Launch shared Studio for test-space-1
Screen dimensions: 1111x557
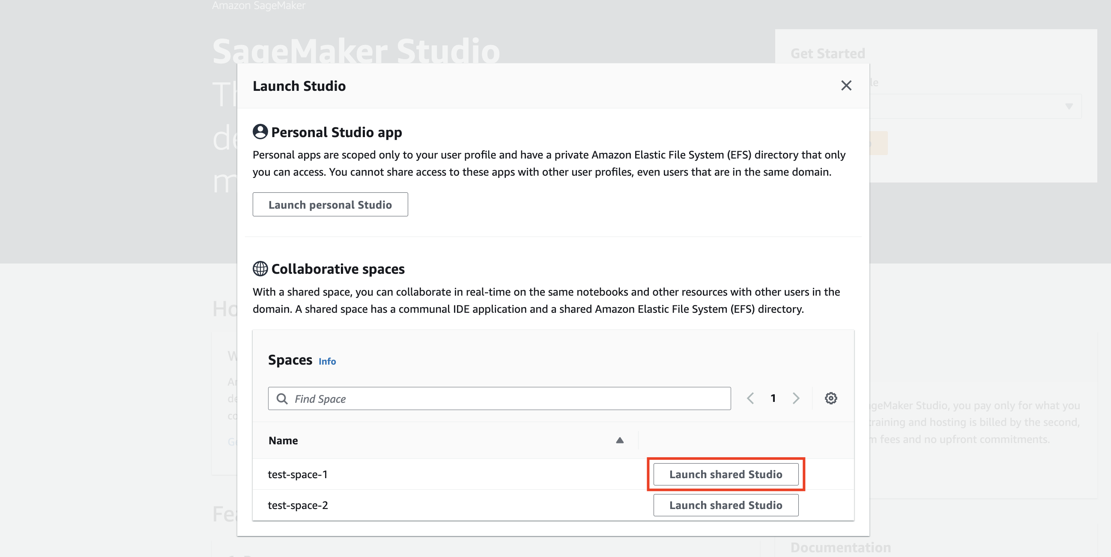(726, 474)
